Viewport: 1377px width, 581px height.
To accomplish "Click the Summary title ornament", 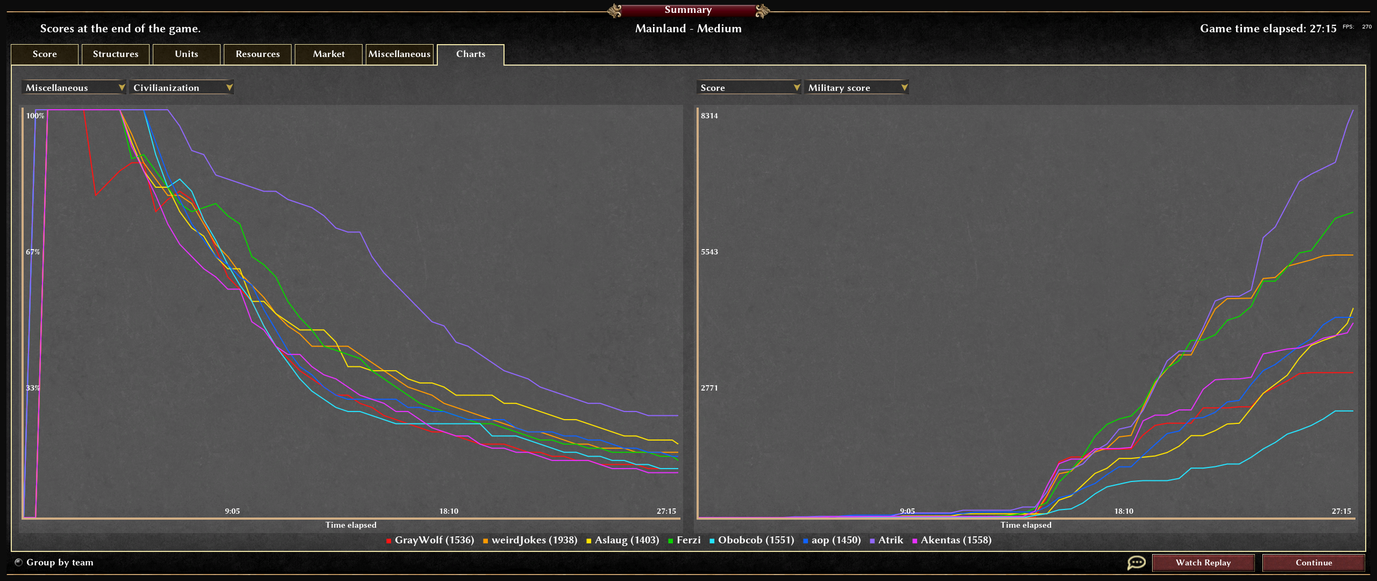I will tap(688, 10).
